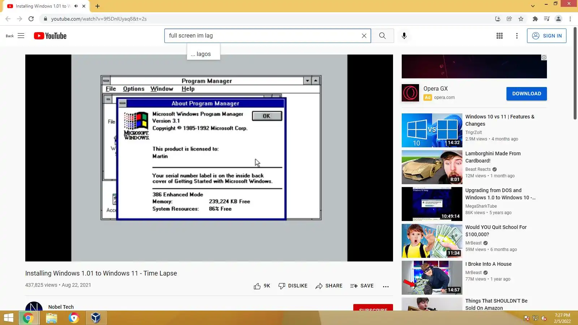Screen dimensions: 578x325
Task: Click the Opera GX logo in the ad
Action: click(x=410, y=93)
